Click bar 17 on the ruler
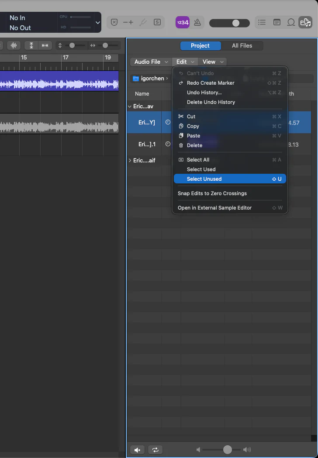Image resolution: width=318 pixels, height=458 pixels. pyautogui.click(x=66, y=58)
